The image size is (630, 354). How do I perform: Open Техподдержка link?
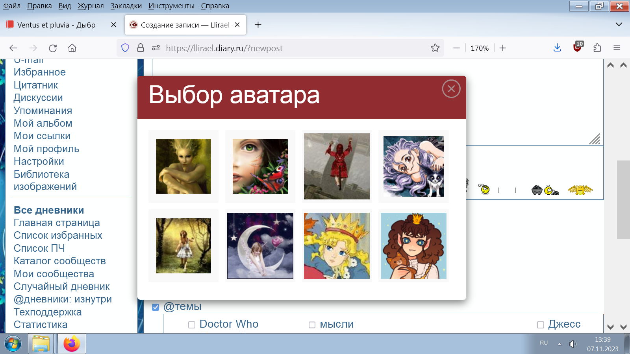[x=48, y=312]
